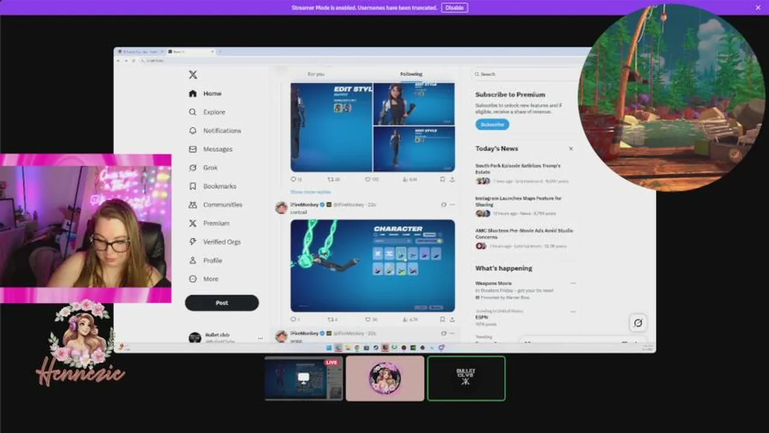The width and height of the screenshot is (769, 433).
Task: Reply to the Edit Style post
Action: click(x=295, y=179)
